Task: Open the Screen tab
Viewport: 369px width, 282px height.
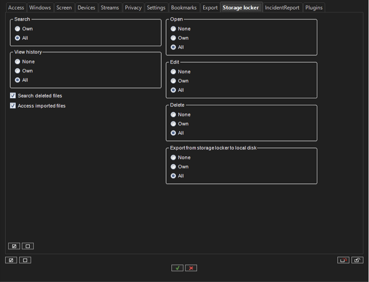Action: pos(64,7)
